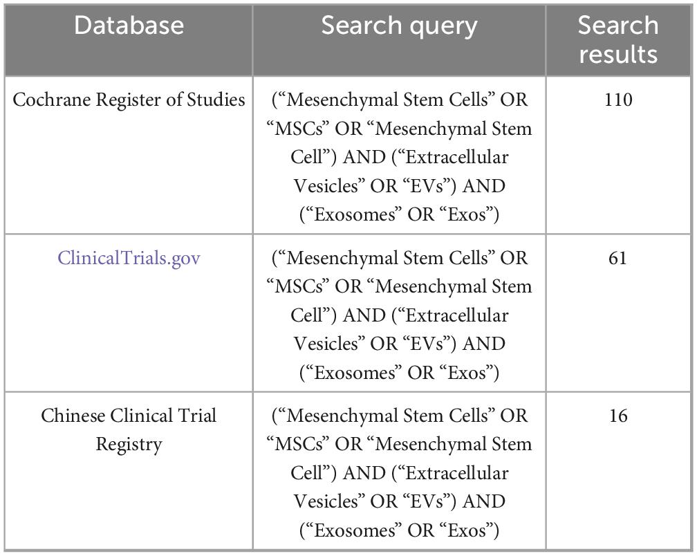The image size is (697, 556).
Task: Click the "Exosomes" line in the Cochrane query
Action: point(399,215)
